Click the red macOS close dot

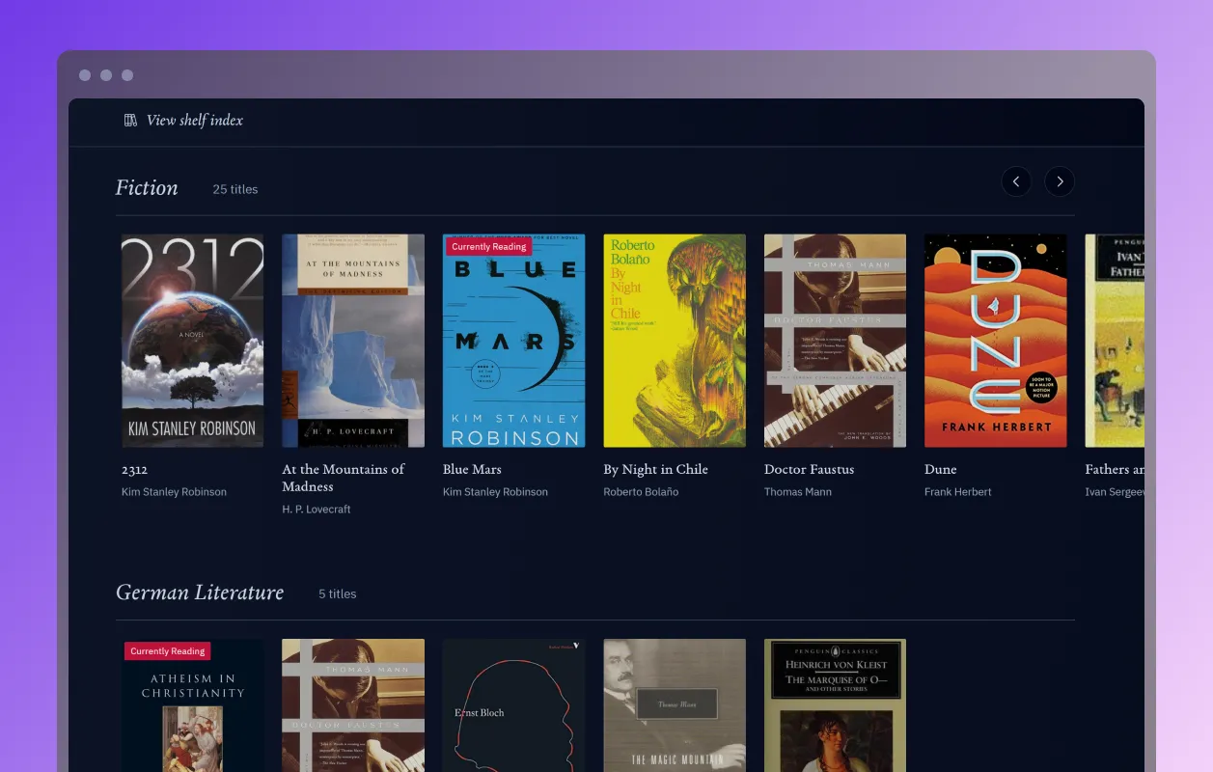(x=86, y=74)
